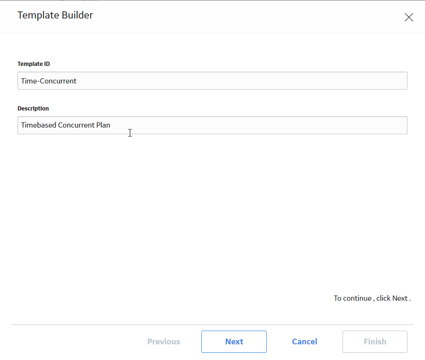
Task: Click the Template ID label
Action: (x=34, y=64)
